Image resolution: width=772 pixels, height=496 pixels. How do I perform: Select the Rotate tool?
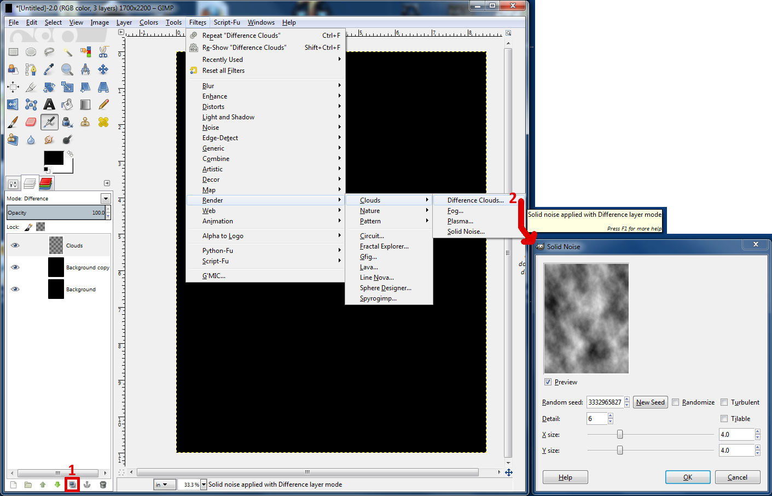(49, 87)
